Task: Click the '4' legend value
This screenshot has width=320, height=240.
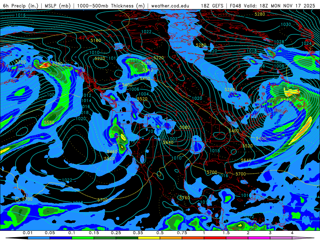Action: click(x=292, y=233)
